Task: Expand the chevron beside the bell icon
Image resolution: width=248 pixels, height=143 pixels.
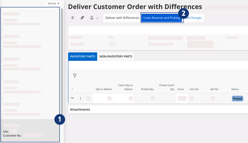Action: pyautogui.click(x=97, y=18)
